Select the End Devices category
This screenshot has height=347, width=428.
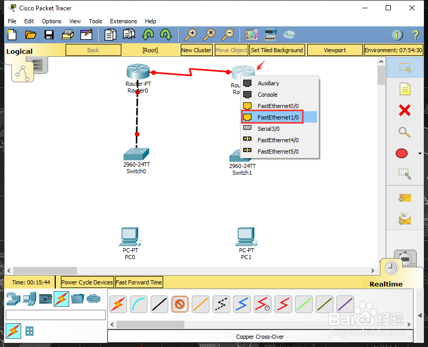pyautogui.click(x=29, y=299)
